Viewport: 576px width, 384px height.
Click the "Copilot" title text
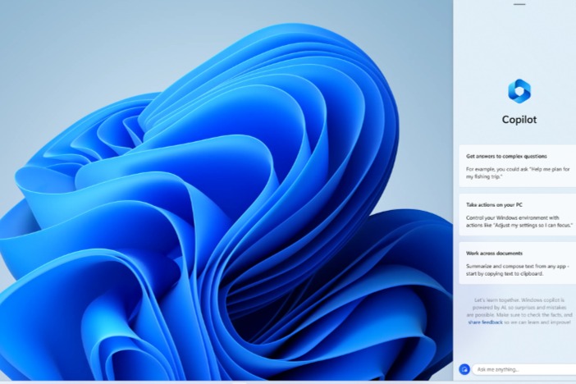pos(519,119)
